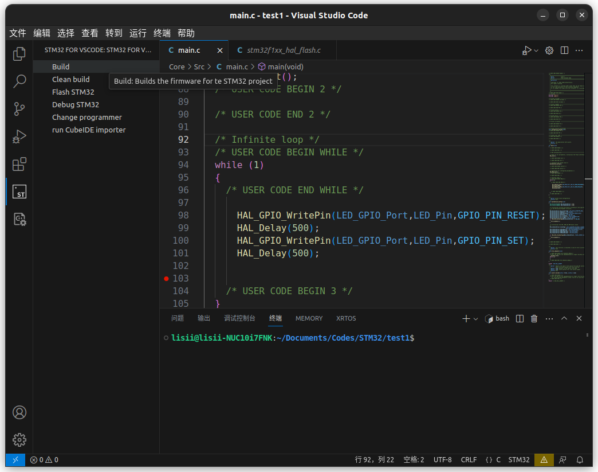Open the 运行 (Run) menu

tap(137, 33)
